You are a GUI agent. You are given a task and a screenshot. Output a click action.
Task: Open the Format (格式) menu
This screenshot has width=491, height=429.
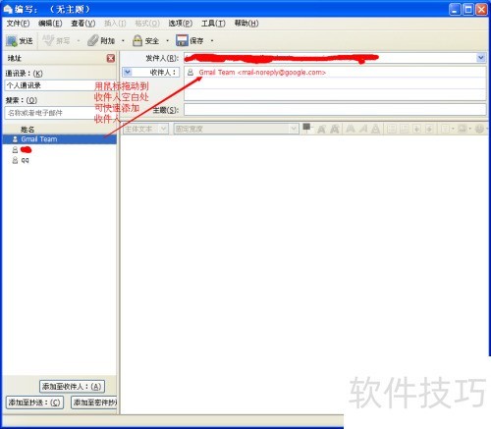[147, 24]
